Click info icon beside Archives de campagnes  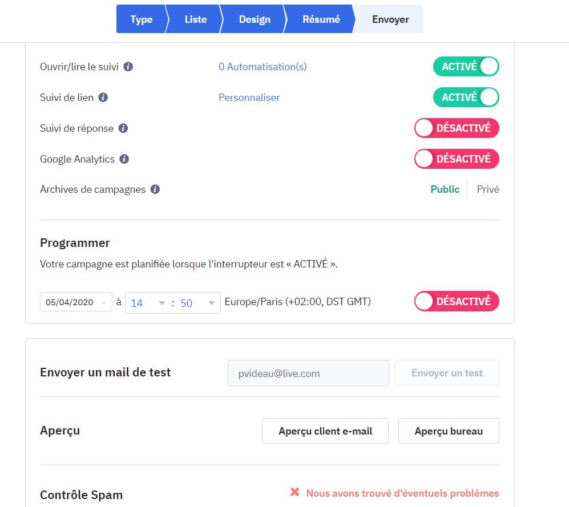tap(155, 189)
